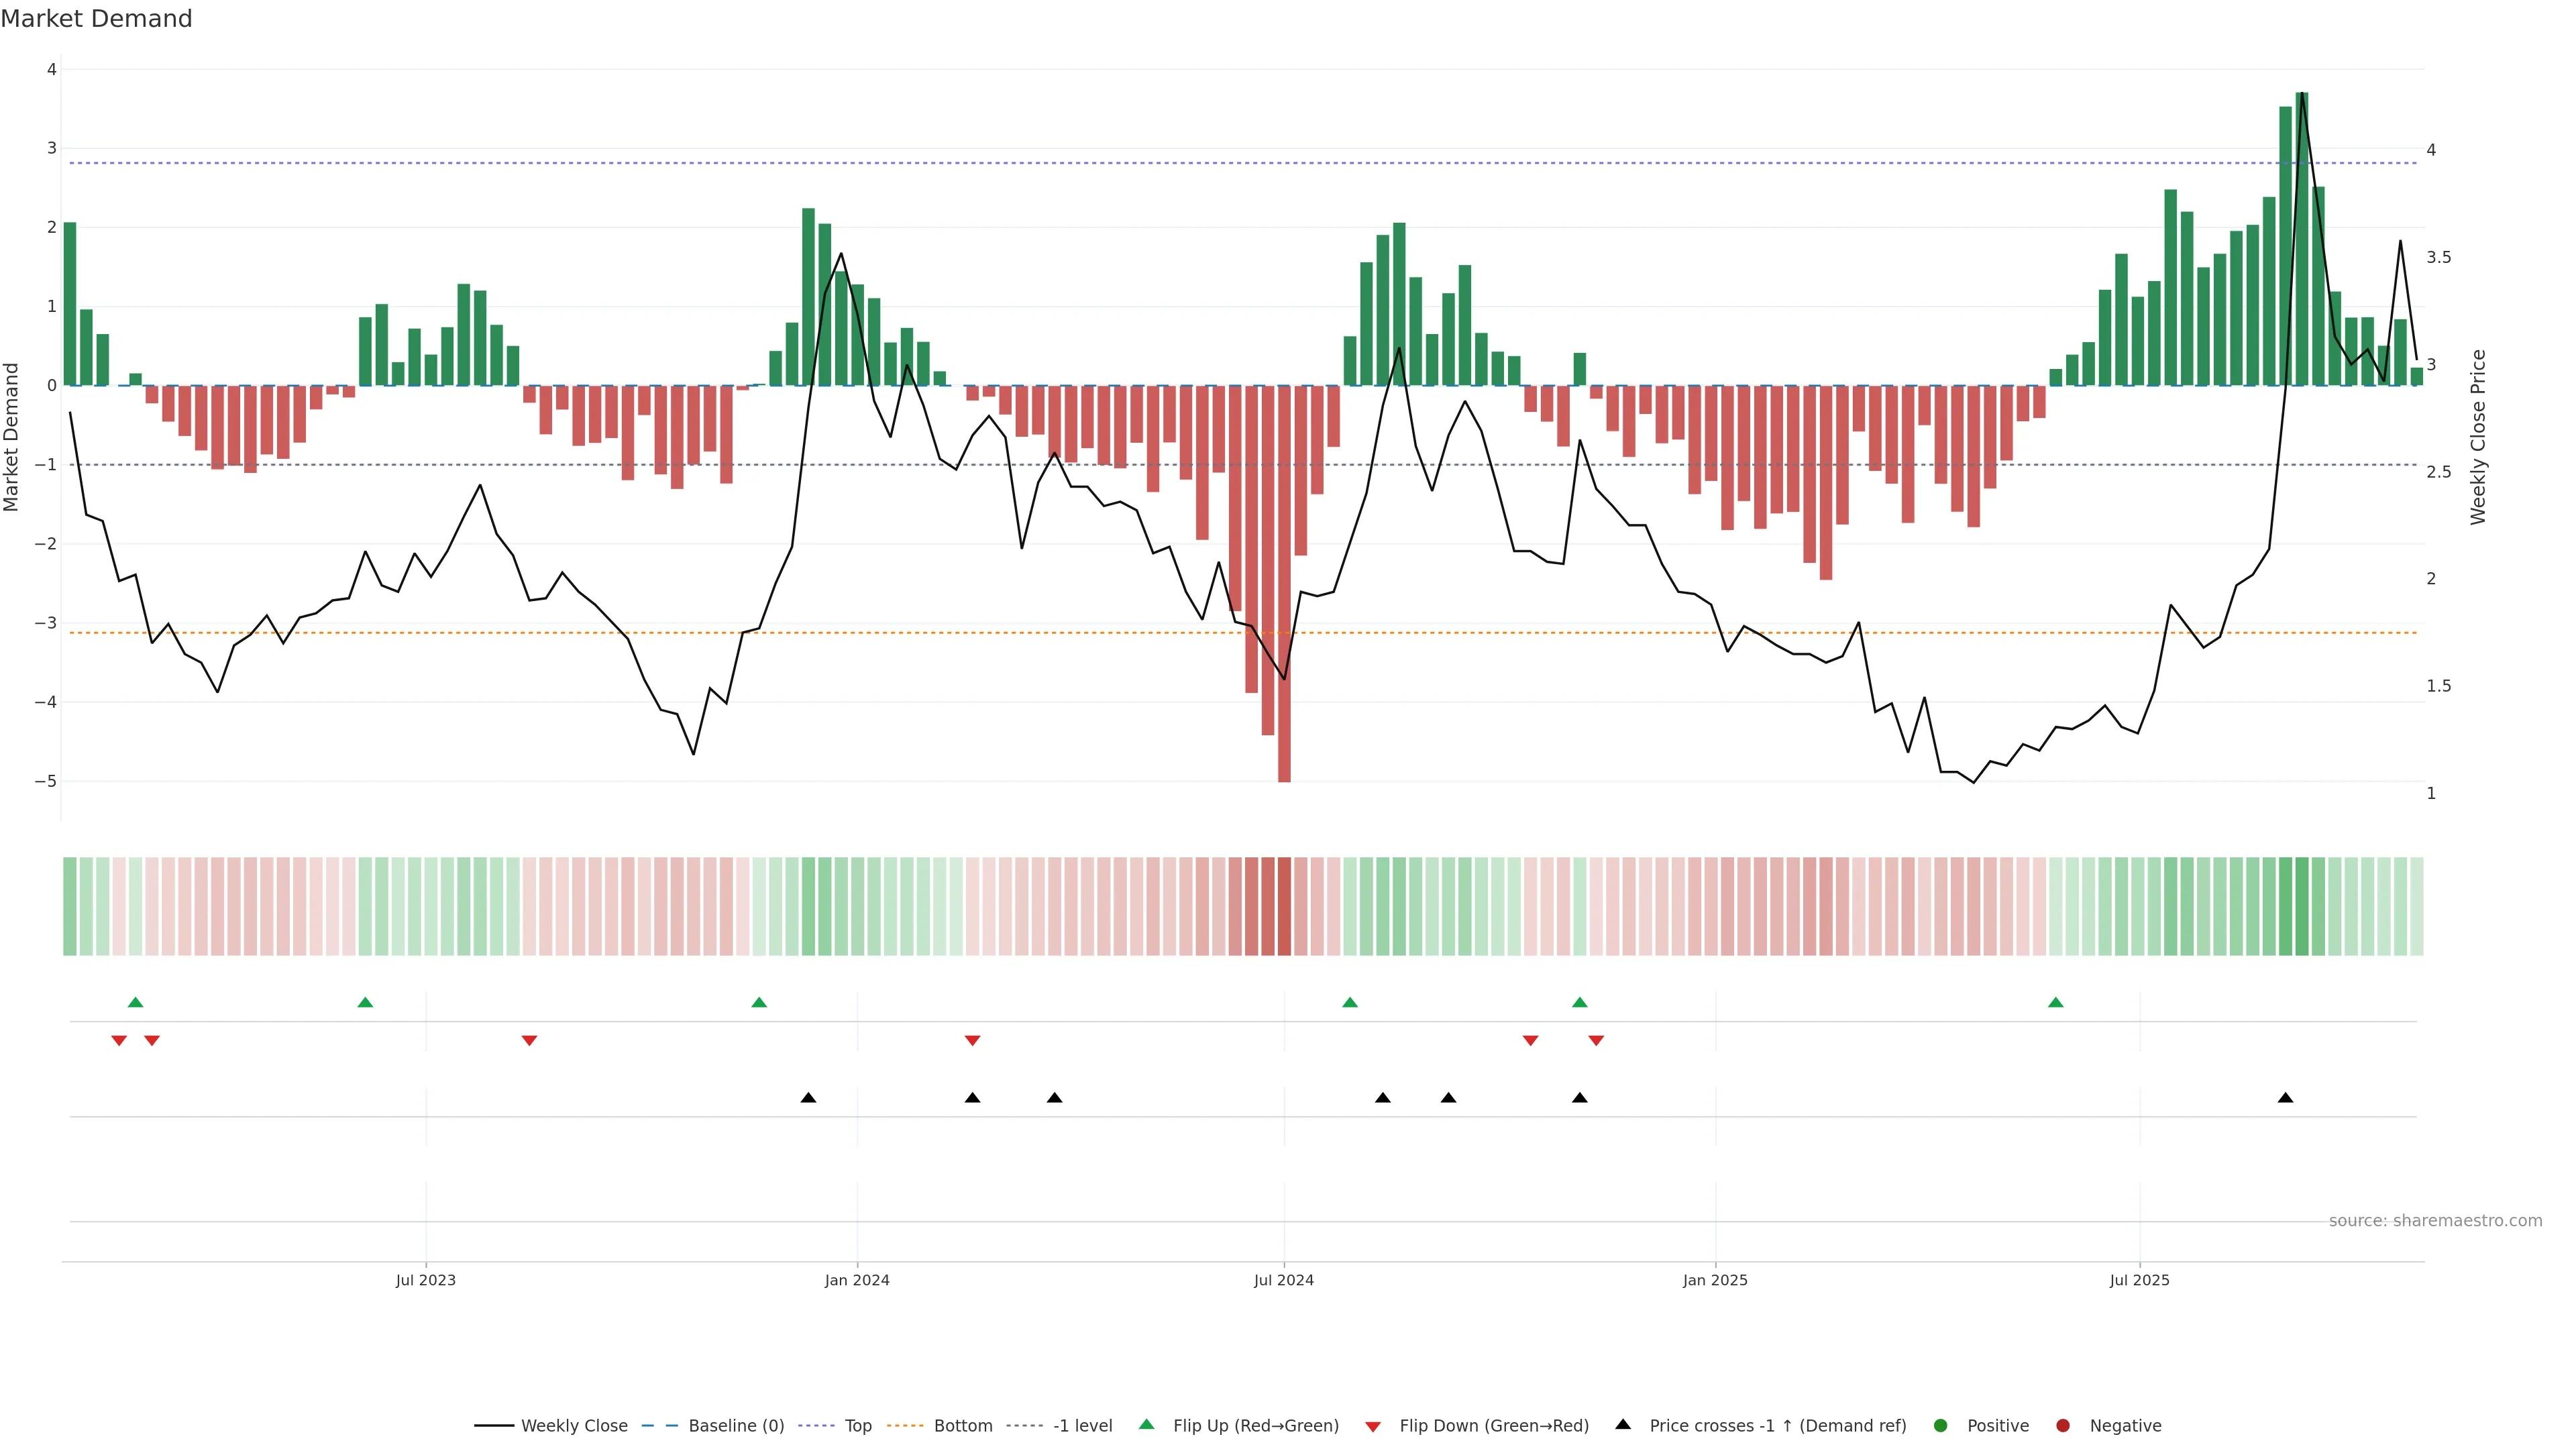Toggle the Weekly Close series label
This screenshot has height=1449, width=2576.
574,1426
